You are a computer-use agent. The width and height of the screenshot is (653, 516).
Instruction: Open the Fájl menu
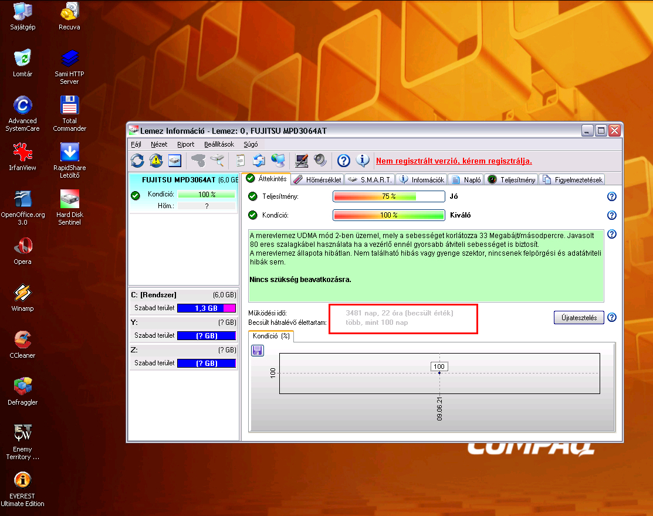click(x=136, y=144)
